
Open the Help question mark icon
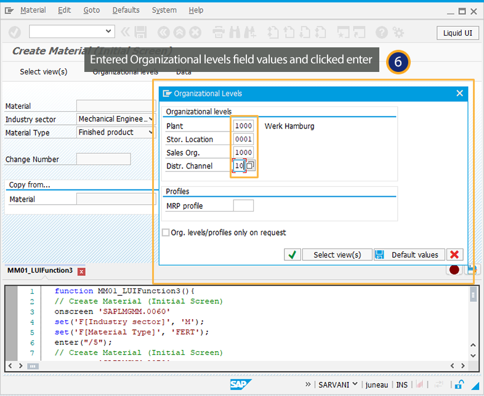382,32
